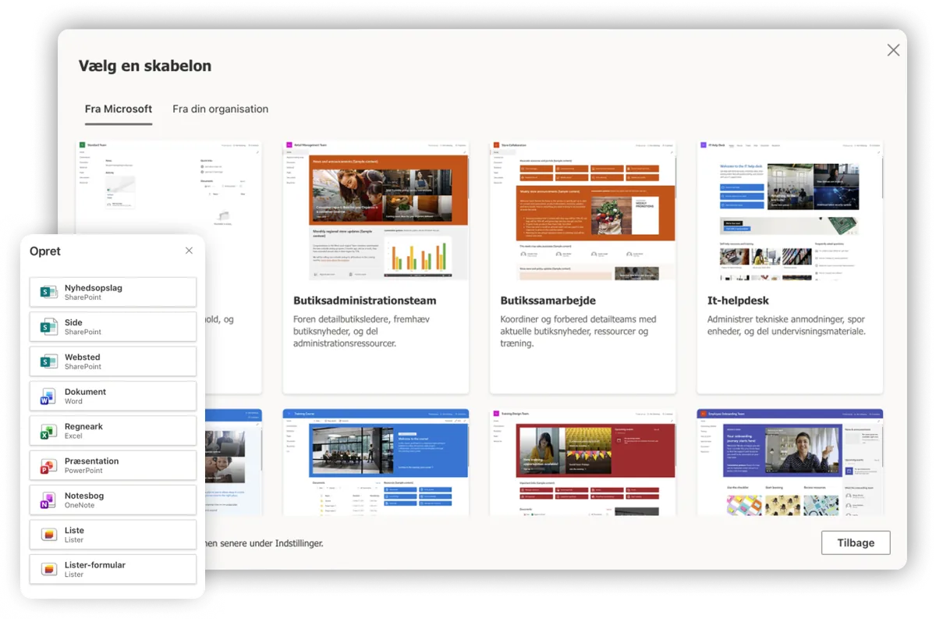Click the description starting with Koordiner og forbered
Screen dimensions: 936x619
click(x=578, y=331)
